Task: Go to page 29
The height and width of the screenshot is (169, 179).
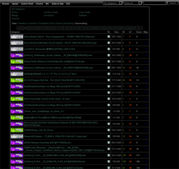Action: coord(133,28)
